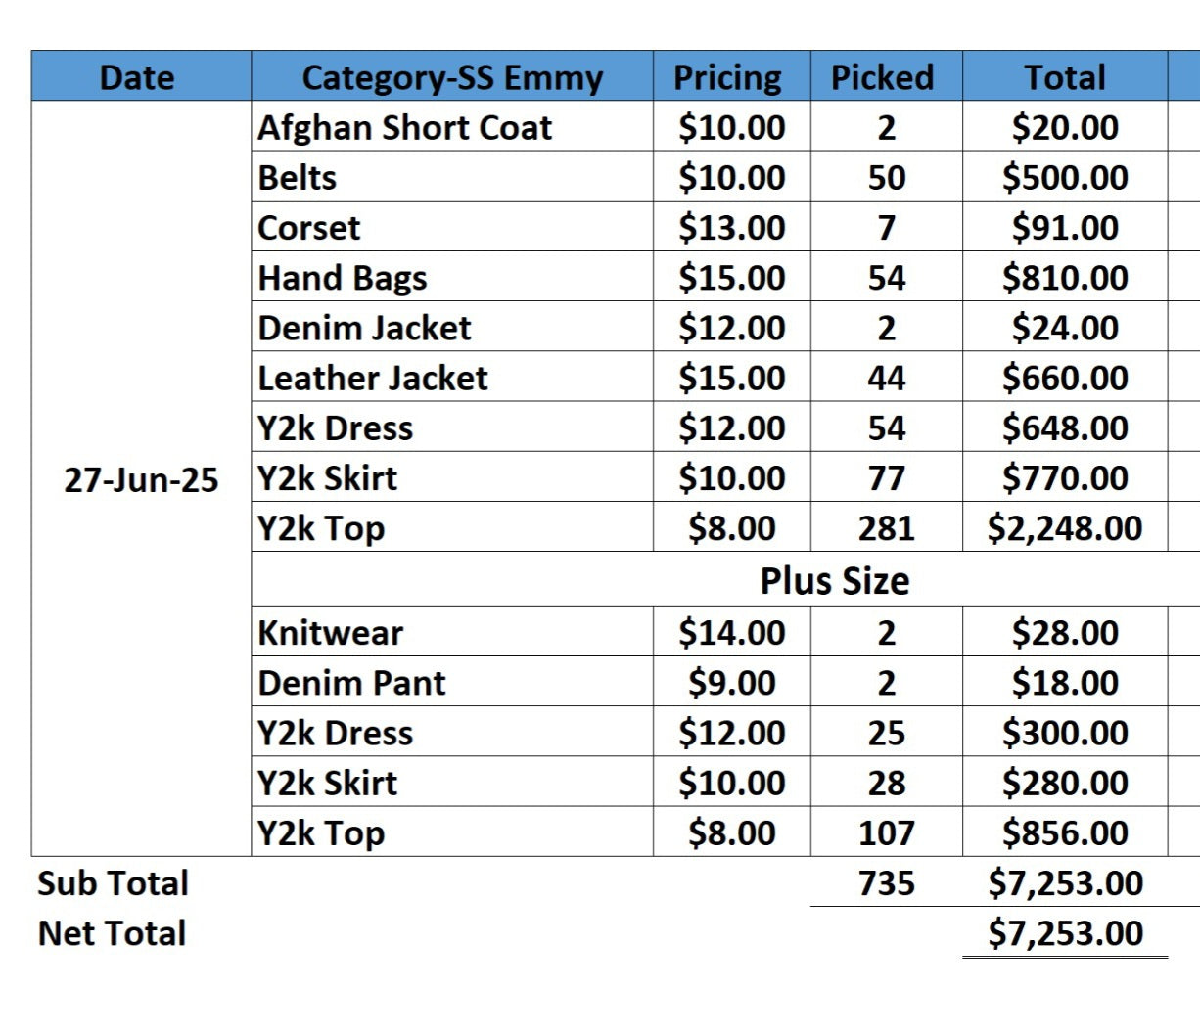Click the Total column header
This screenshot has height=1035, width=1200.
(x=1065, y=76)
